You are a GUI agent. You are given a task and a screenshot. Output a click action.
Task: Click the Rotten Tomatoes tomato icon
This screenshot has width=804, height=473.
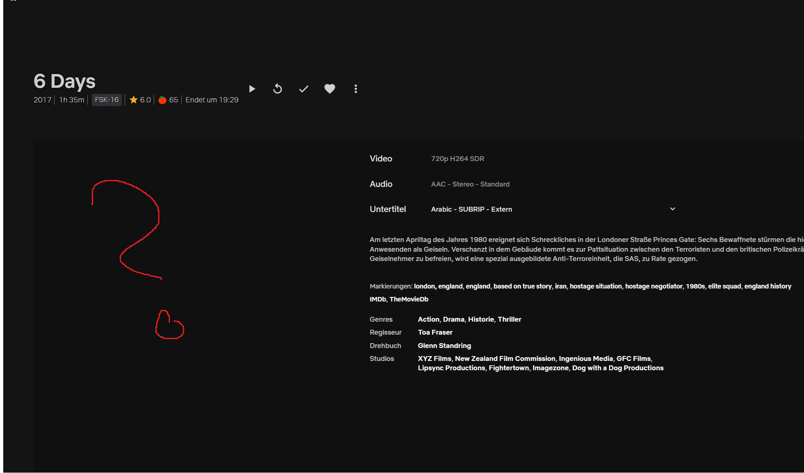pos(162,100)
